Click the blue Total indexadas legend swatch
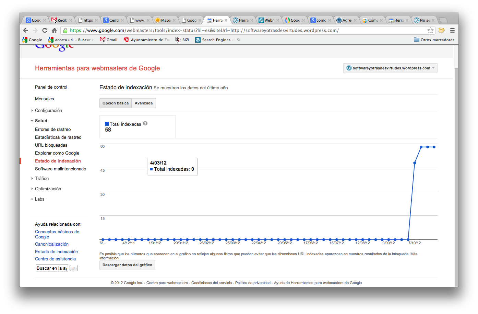Image resolution: width=478 pixels, height=314 pixels. point(107,124)
